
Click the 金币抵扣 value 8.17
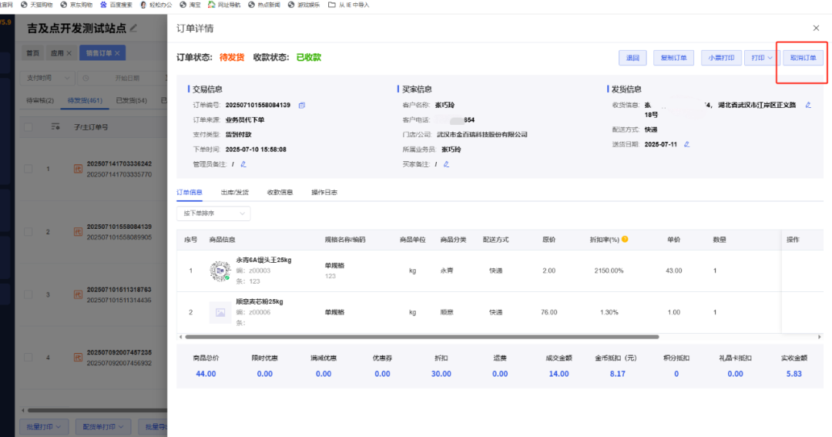pos(617,374)
